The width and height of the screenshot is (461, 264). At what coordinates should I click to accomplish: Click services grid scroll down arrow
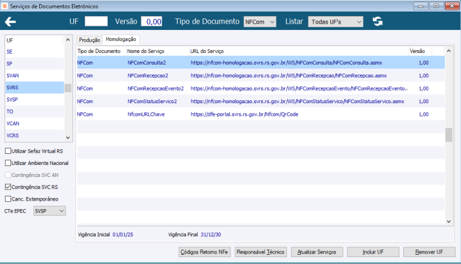click(449, 222)
